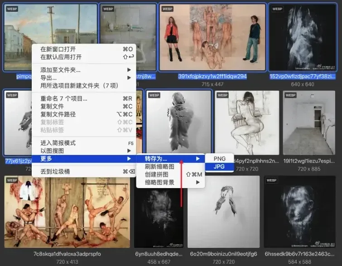Open the 转存为... submenu
This screenshot has width=342, height=266.
(x=170, y=159)
